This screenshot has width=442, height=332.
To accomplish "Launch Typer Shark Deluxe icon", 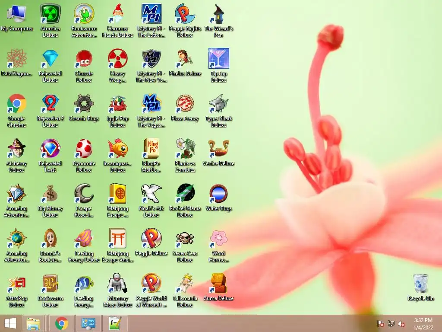I will (218, 104).
